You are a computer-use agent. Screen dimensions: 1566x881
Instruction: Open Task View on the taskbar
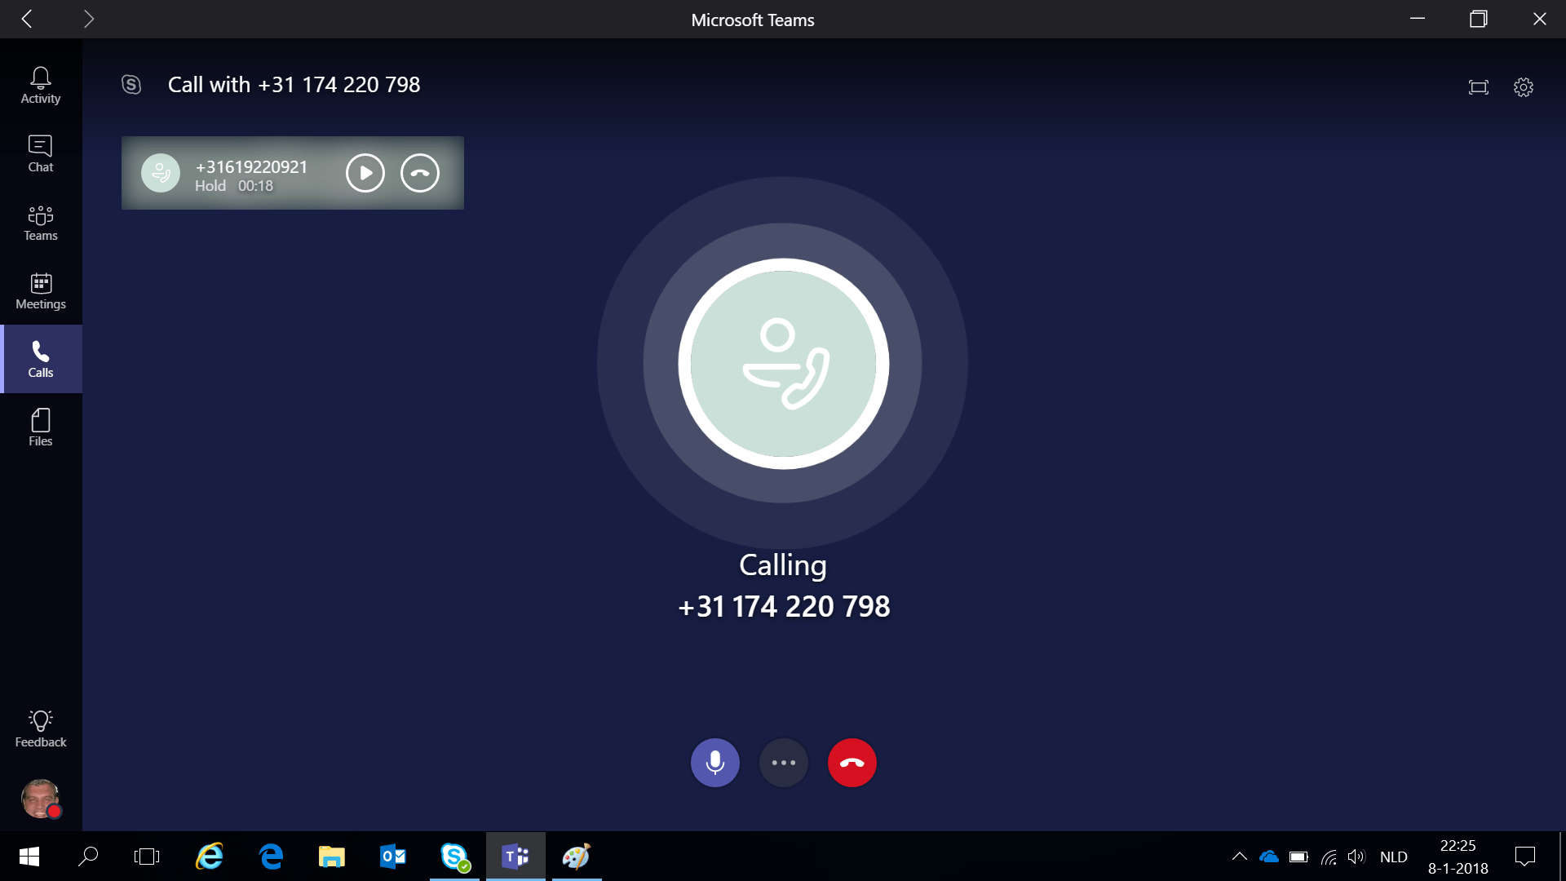(147, 857)
